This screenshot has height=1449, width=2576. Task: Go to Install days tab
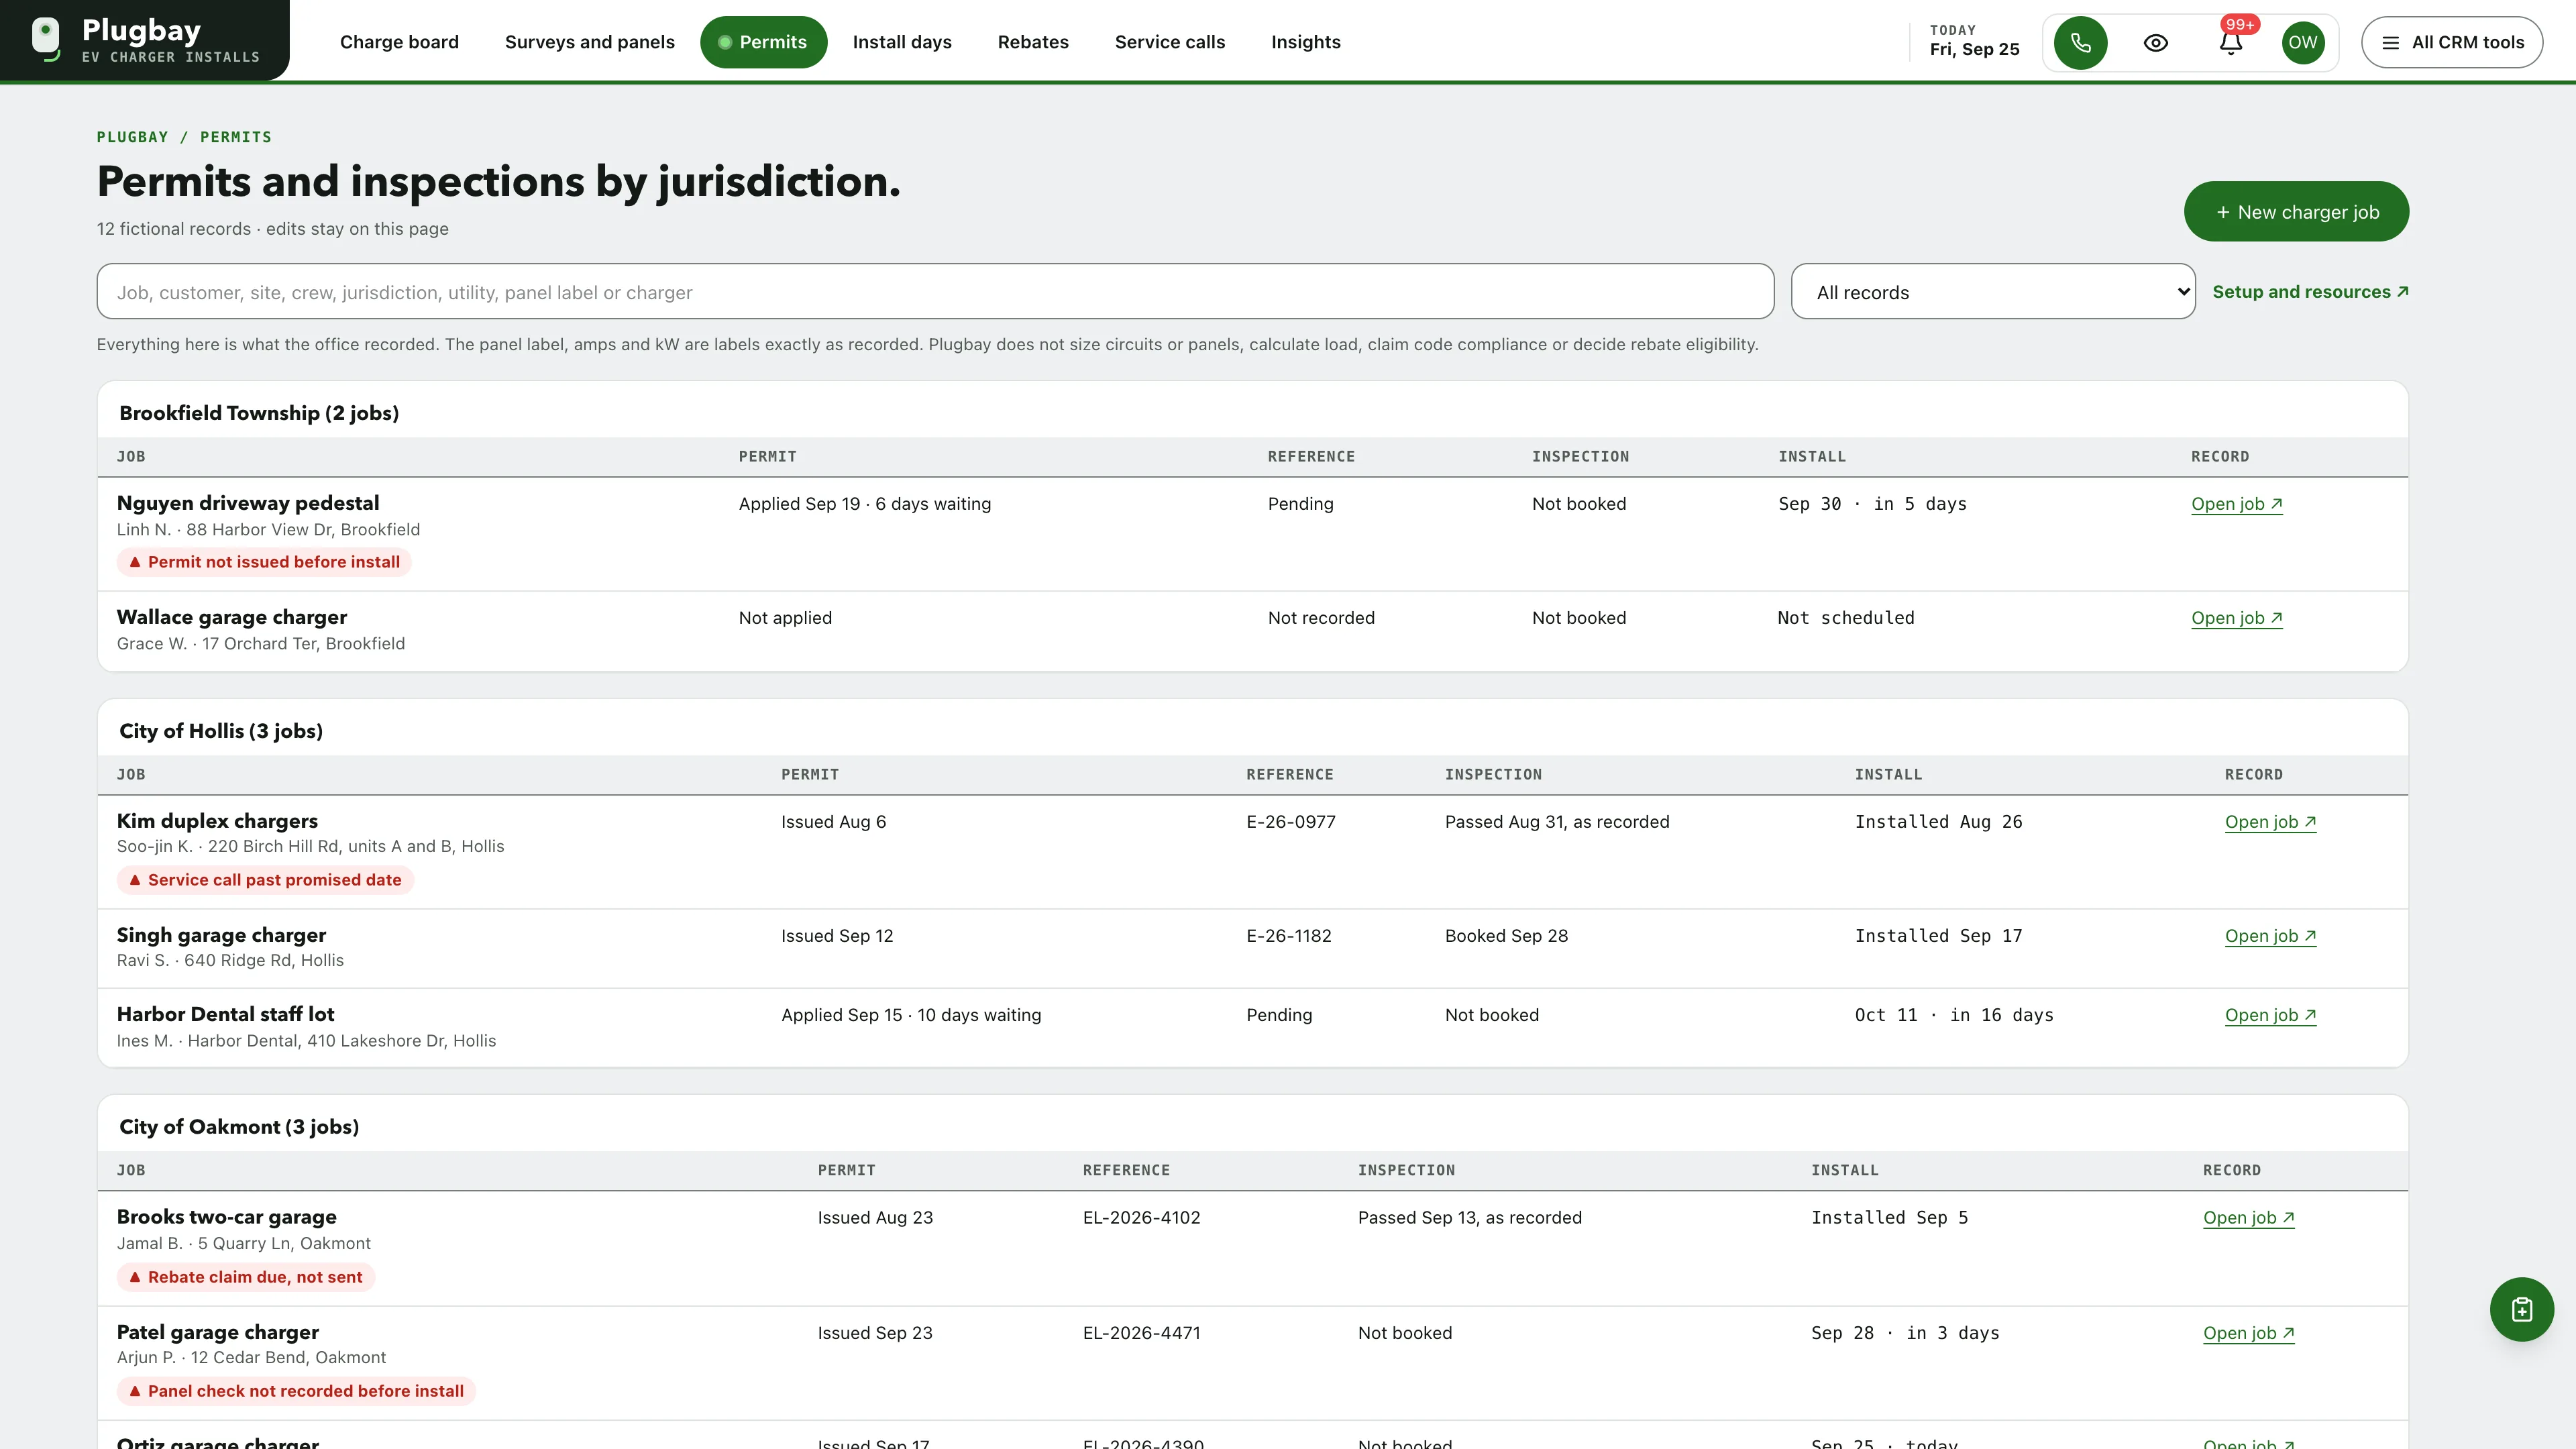[902, 42]
